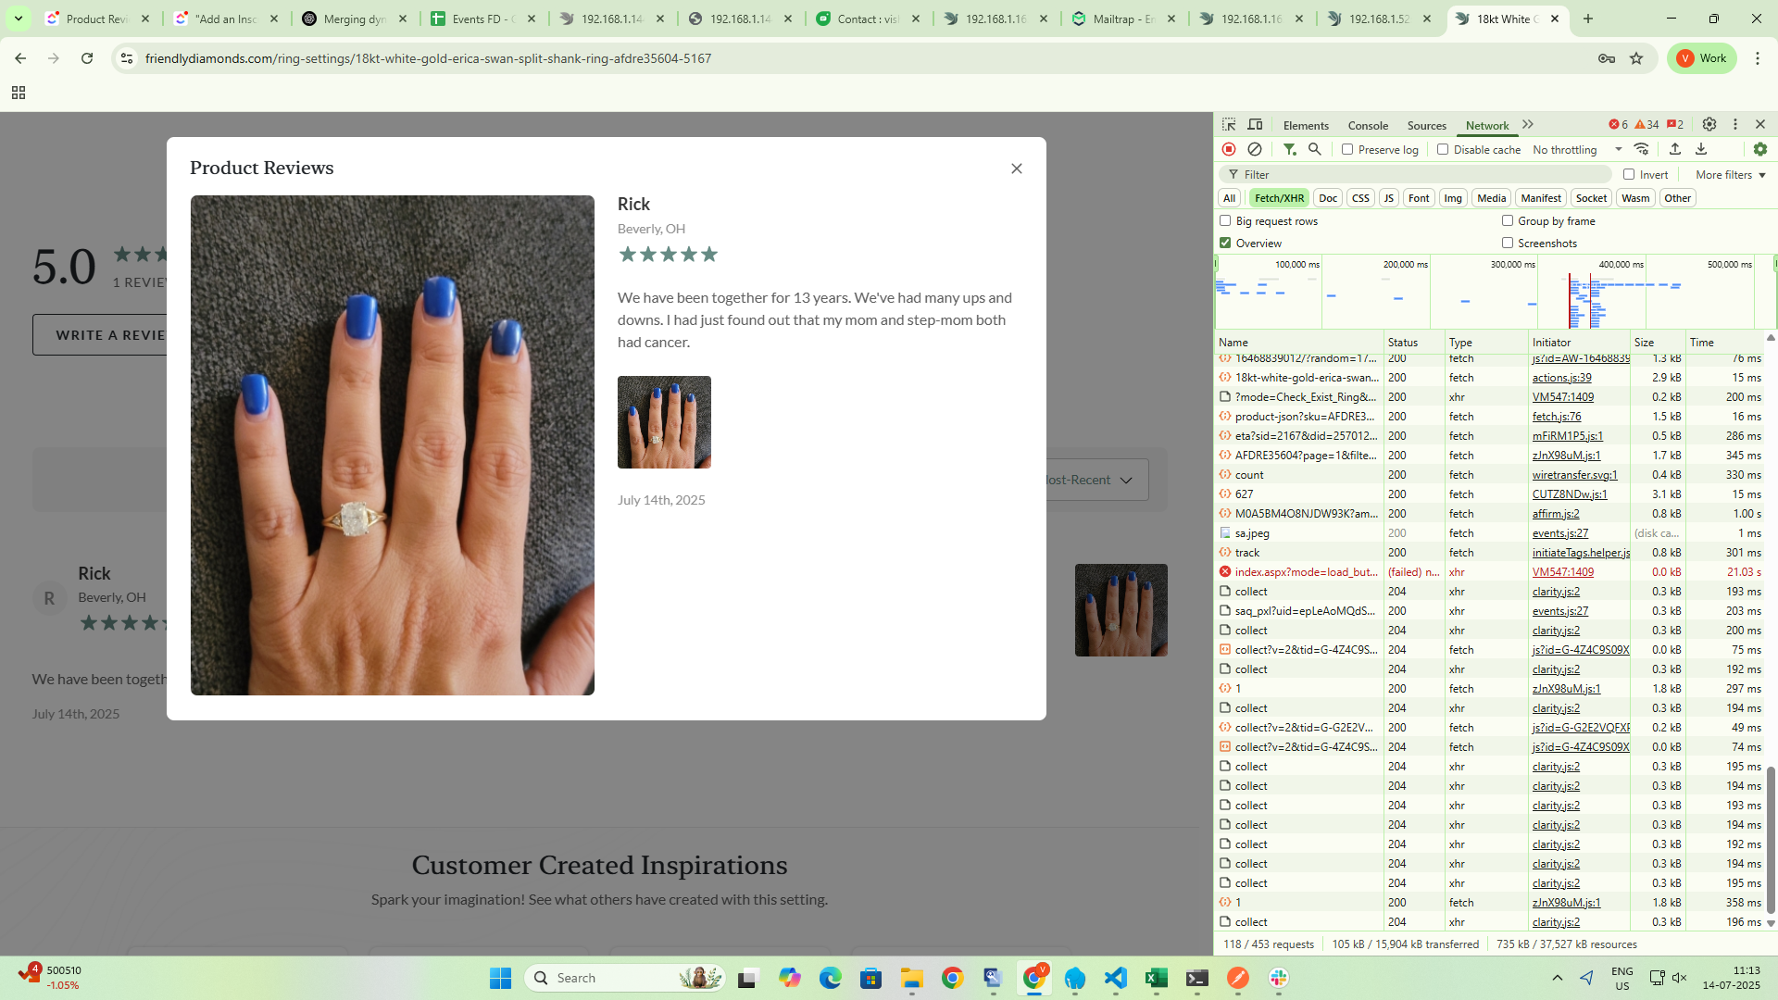The width and height of the screenshot is (1778, 1000).
Task: Show more DevTools tabs chevron
Action: coord(1528,125)
